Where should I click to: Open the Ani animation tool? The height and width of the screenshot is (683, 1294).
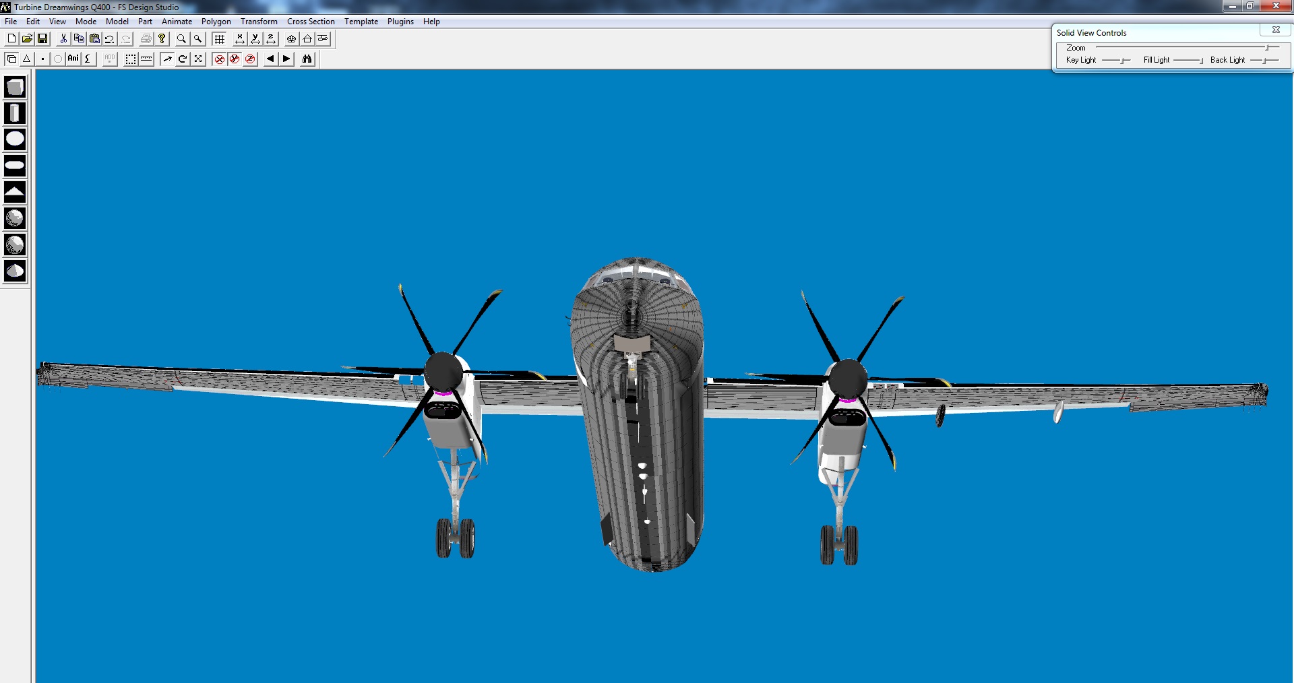pos(73,59)
